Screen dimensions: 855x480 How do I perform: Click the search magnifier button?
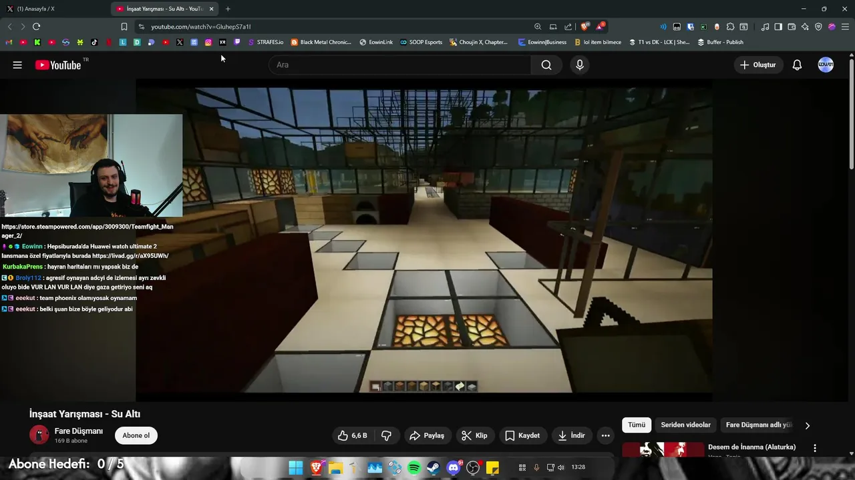coord(546,65)
